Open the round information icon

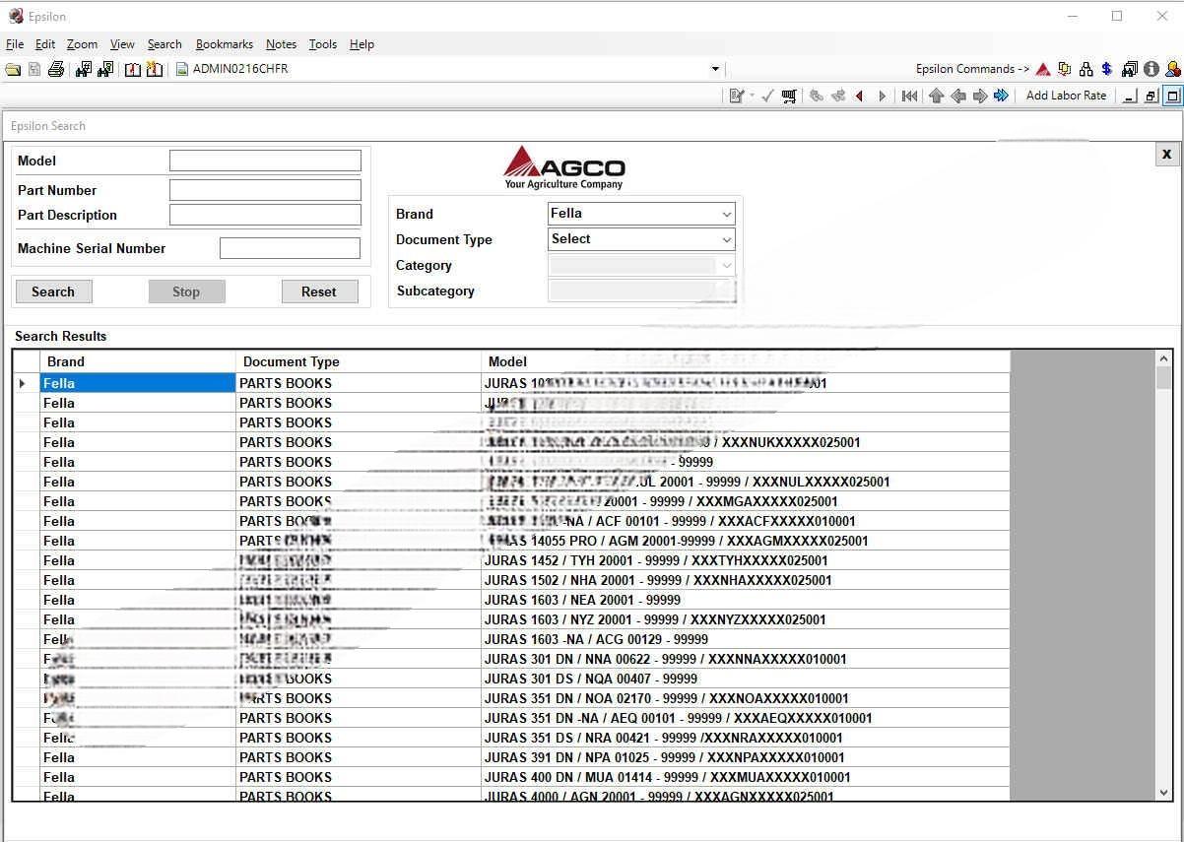[1151, 69]
